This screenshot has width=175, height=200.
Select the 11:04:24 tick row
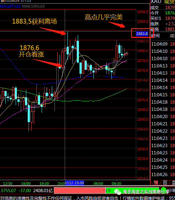coord(163,160)
